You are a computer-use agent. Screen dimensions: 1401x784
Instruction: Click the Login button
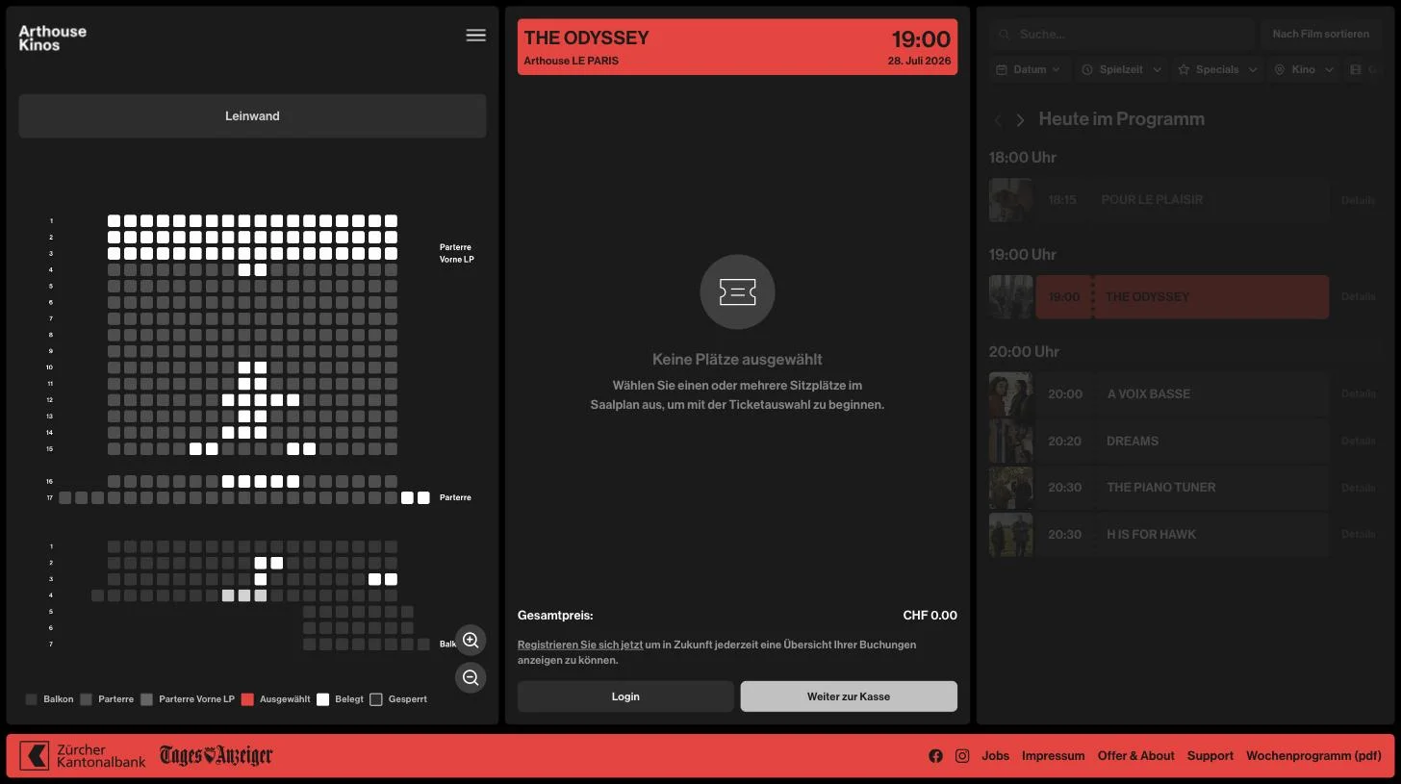click(625, 696)
